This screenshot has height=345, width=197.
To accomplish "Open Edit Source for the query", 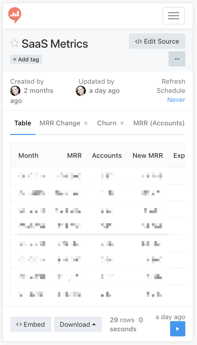I will pyautogui.click(x=157, y=41).
